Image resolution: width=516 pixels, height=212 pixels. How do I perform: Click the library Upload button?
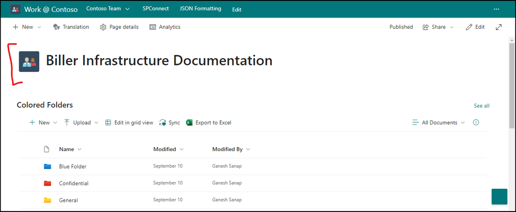tap(77, 123)
